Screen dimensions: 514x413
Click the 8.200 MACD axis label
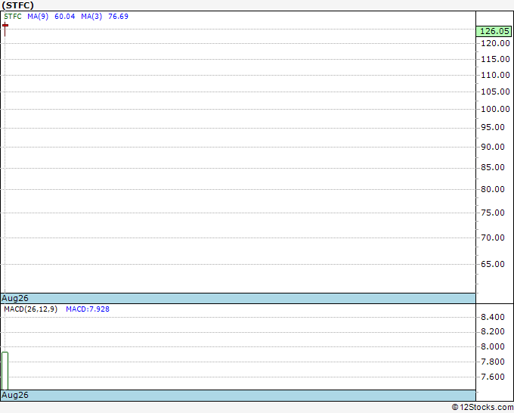click(492, 331)
